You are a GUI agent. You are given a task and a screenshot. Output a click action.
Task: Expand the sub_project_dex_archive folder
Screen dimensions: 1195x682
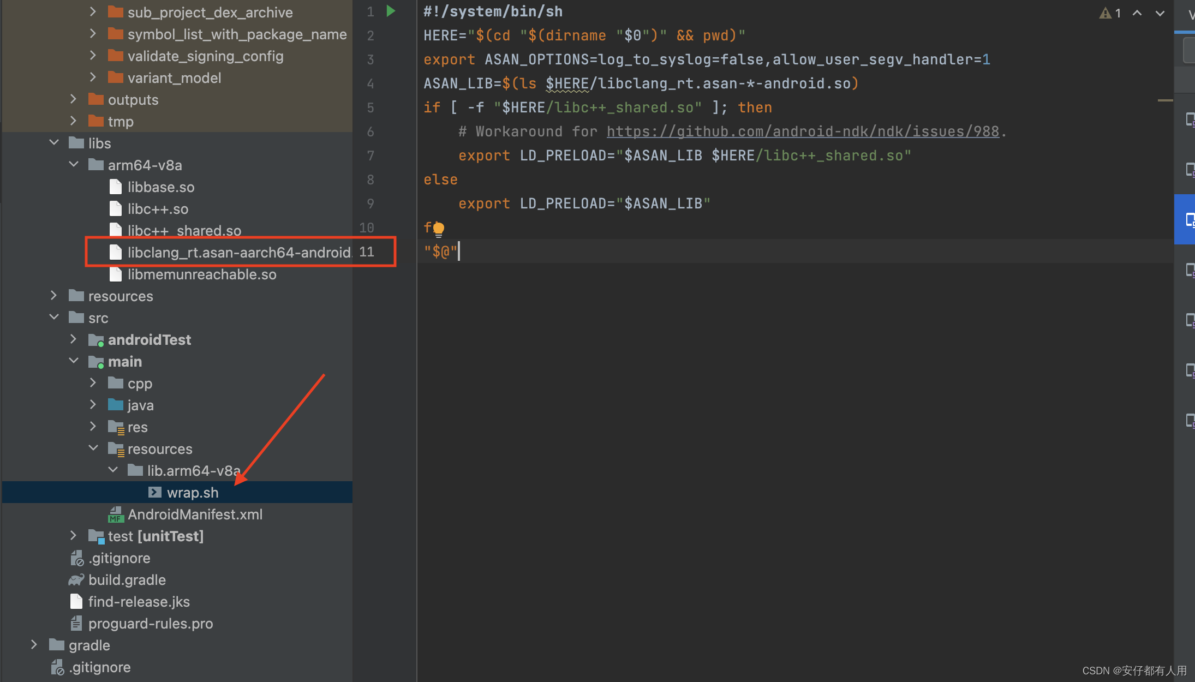coord(93,11)
